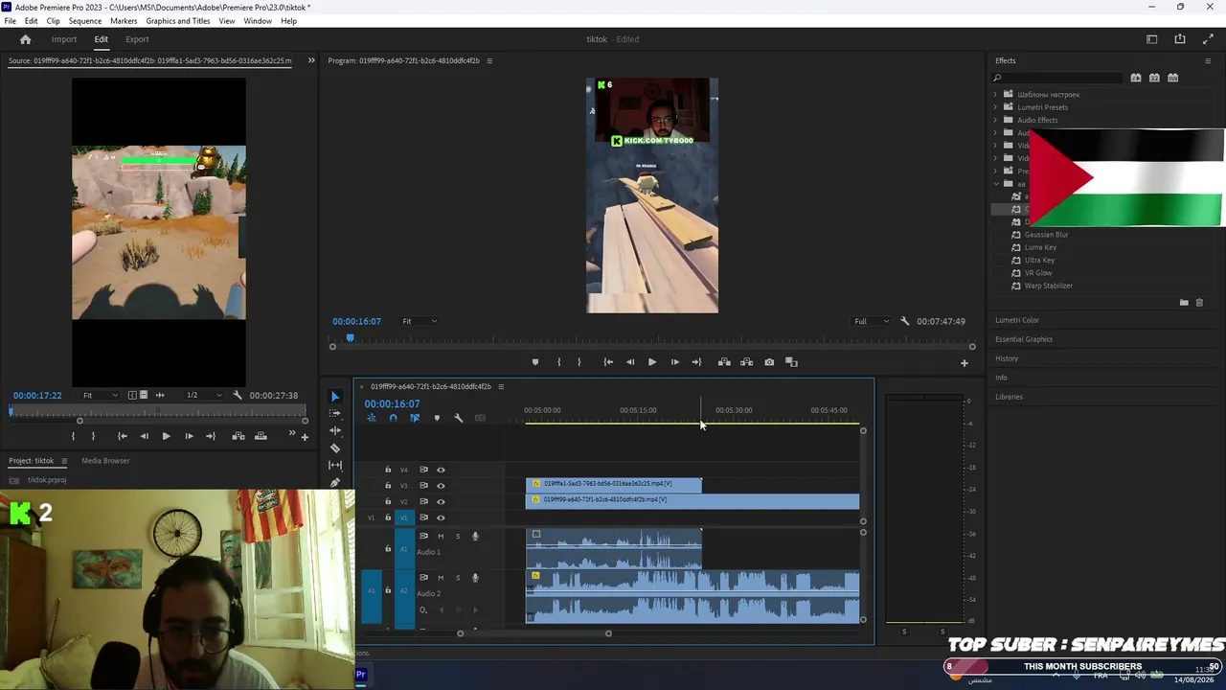Select the Selection tool in the timeline toolbar
The height and width of the screenshot is (690, 1226).
[x=334, y=397]
